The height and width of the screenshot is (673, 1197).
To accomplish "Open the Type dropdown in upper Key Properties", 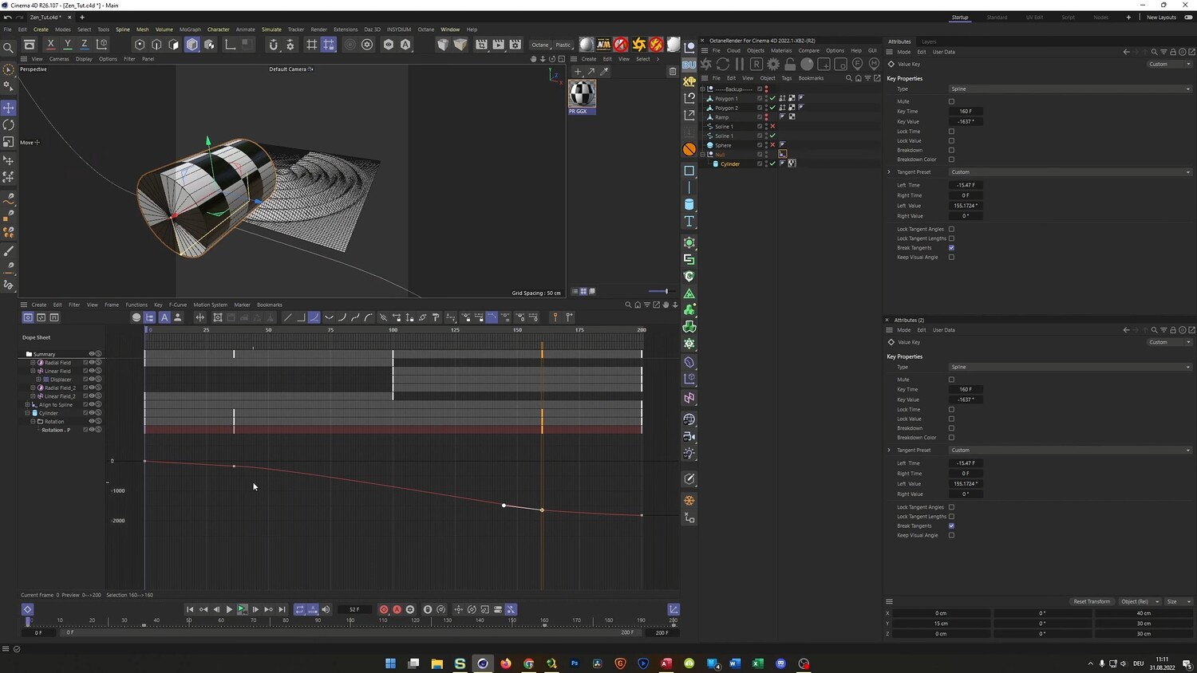I will tap(1070, 89).
